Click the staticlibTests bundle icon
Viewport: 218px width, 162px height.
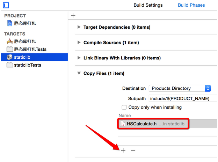click(9, 65)
